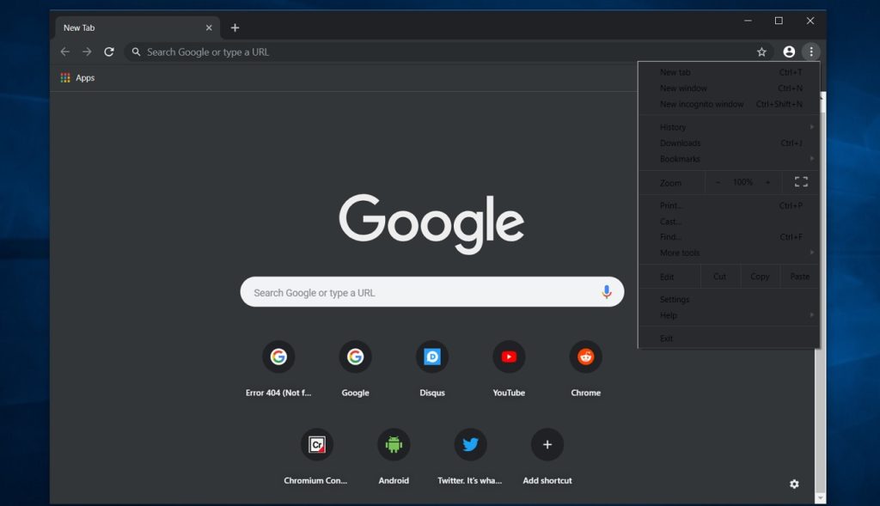Open the profile avatar menu
This screenshot has width=880, height=506.
tap(789, 52)
